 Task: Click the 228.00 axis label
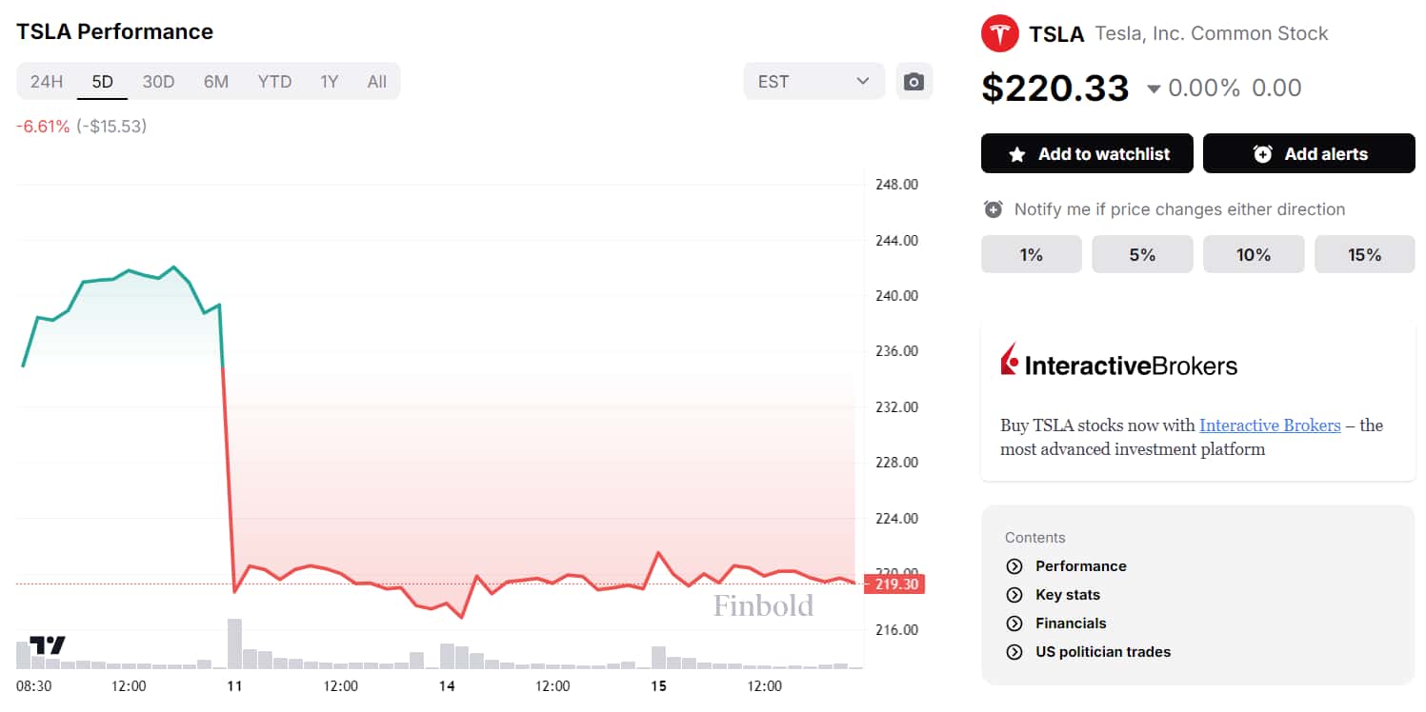click(x=896, y=463)
